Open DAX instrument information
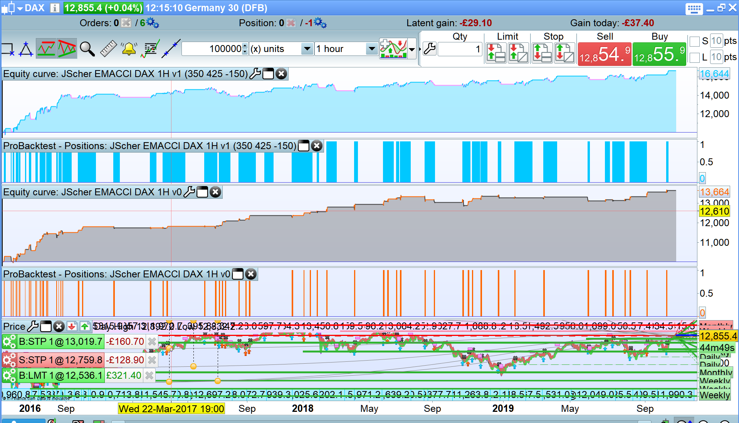The width and height of the screenshot is (739, 423). [55, 8]
